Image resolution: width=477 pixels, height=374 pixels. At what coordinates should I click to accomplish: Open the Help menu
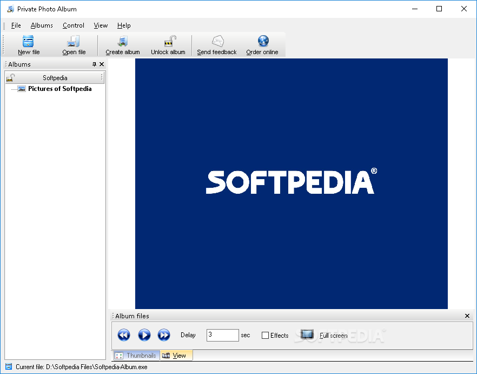click(x=124, y=25)
